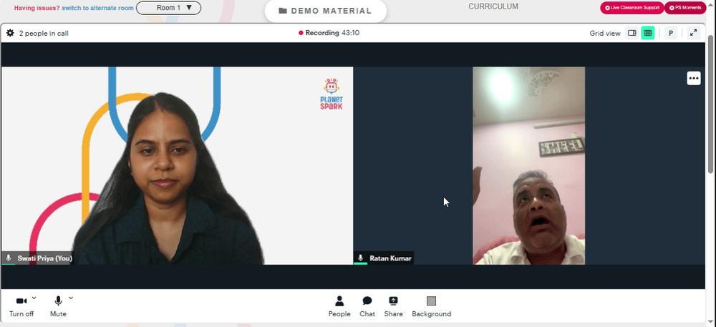Screen dimensions: 716x327
Task: Start screen Share
Action: click(x=393, y=306)
